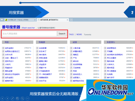The width and height of the screenshot is (135, 101).
Task: Open TV series entry 杉杉来了
Action: pyautogui.click(x=43, y=51)
